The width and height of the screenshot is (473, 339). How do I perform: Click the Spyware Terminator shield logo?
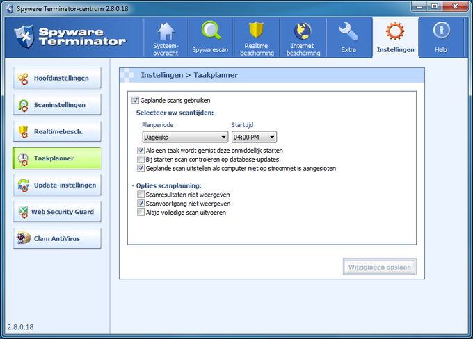click(x=24, y=36)
